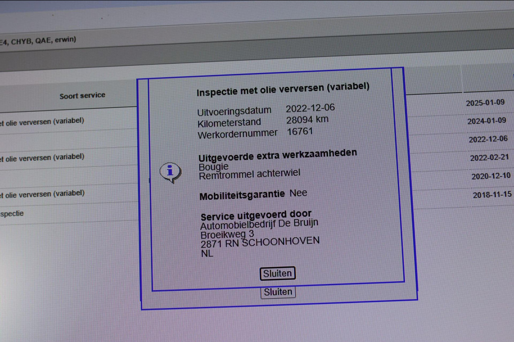Screen dimensions: 514x342
Task: Click 'Automobielbedrijf De Bruijn' dealer name
Action: [260, 224]
